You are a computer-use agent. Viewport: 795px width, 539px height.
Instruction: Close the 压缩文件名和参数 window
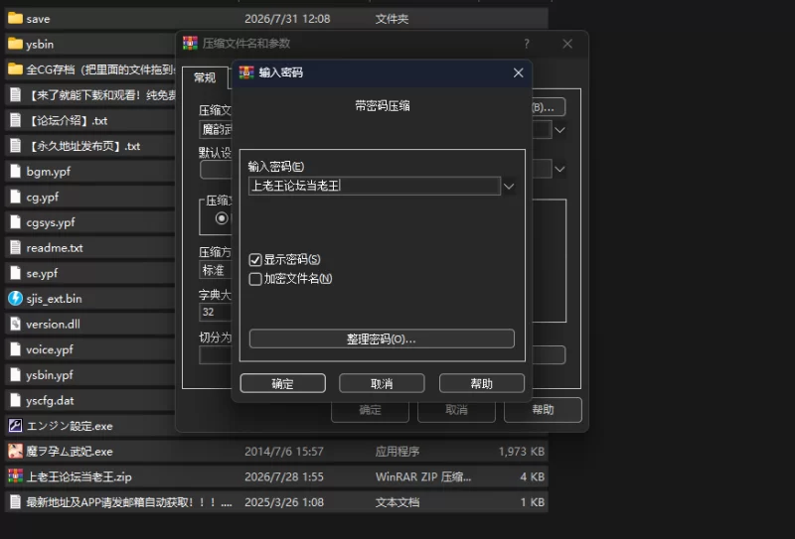(567, 44)
